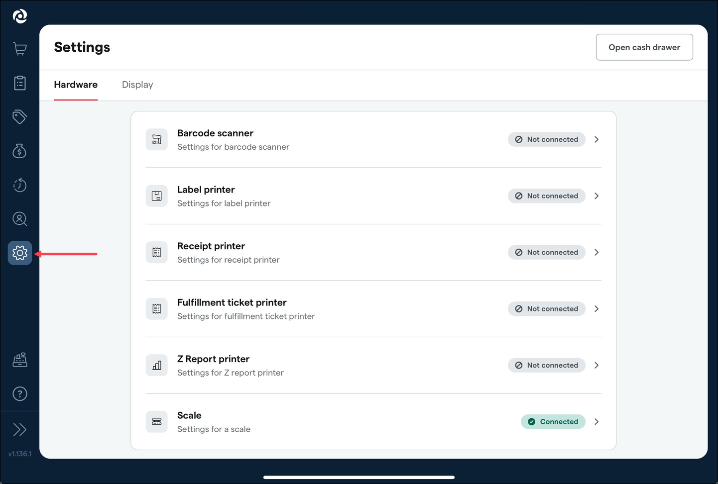Click the 'Settings for Z report printer' description
The height and width of the screenshot is (484, 718).
[x=231, y=373]
